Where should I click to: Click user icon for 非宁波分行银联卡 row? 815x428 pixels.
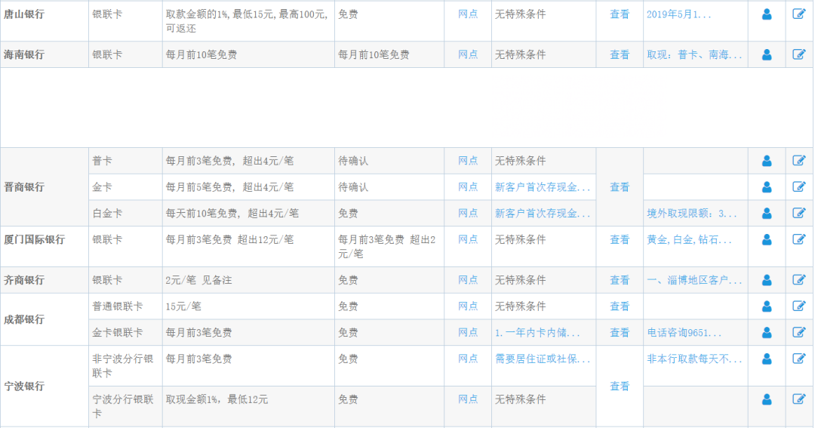click(767, 359)
